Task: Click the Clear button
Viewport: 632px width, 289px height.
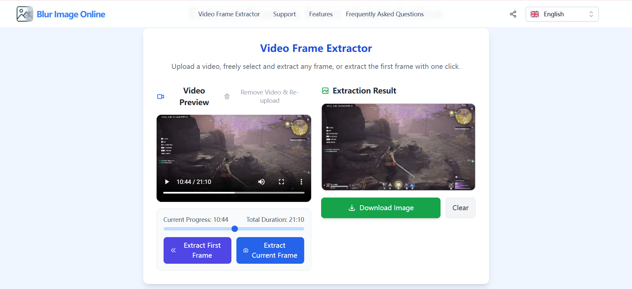Action: pyautogui.click(x=460, y=208)
